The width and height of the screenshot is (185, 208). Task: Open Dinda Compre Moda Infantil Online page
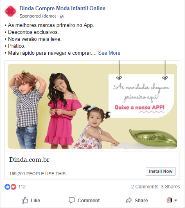[63, 8]
